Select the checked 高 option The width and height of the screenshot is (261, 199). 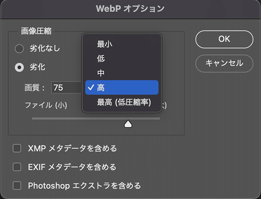pos(122,88)
